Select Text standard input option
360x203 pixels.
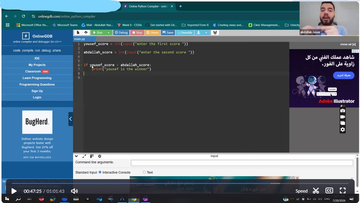[x=144, y=172]
